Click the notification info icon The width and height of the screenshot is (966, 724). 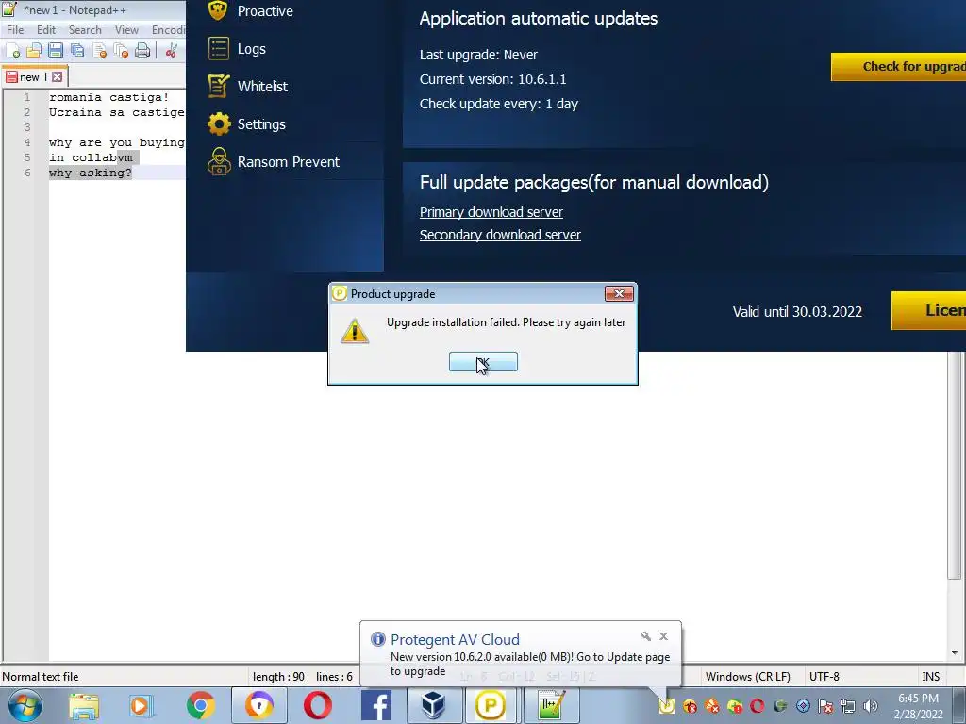pos(377,639)
